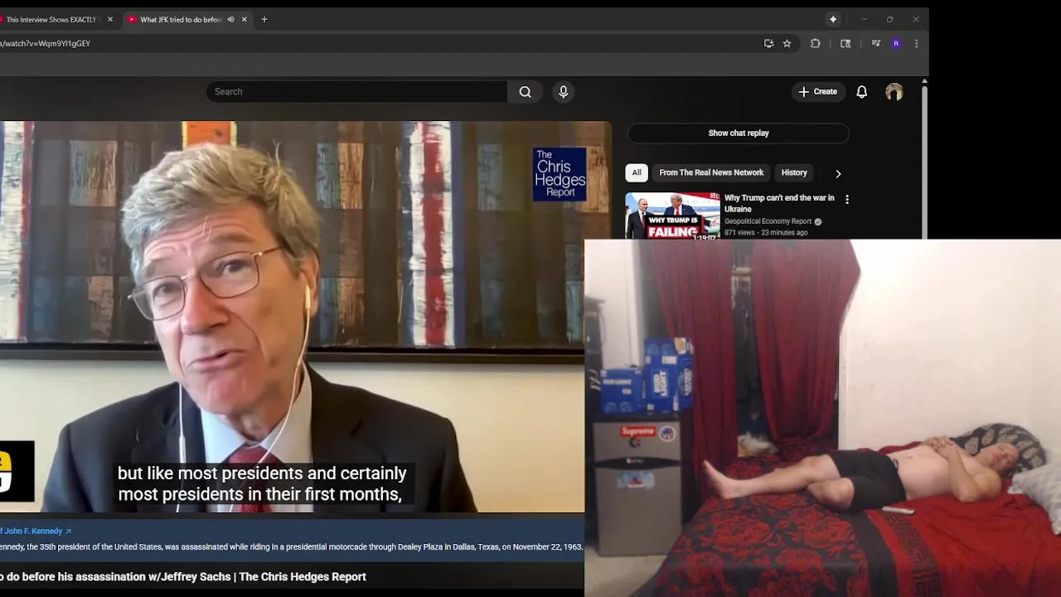Select the 'All' filter chip
The height and width of the screenshot is (597, 1061).
point(637,172)
